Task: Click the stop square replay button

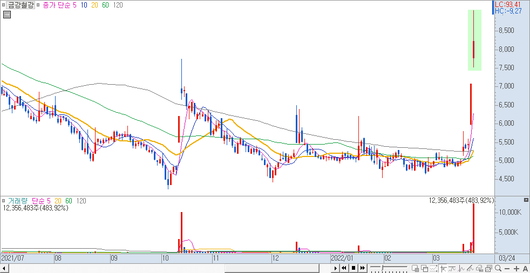Action: tap(354, 268)
